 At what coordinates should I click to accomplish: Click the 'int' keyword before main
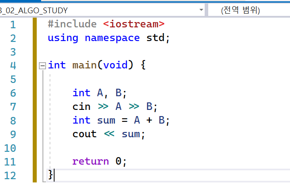click(57, 65)
